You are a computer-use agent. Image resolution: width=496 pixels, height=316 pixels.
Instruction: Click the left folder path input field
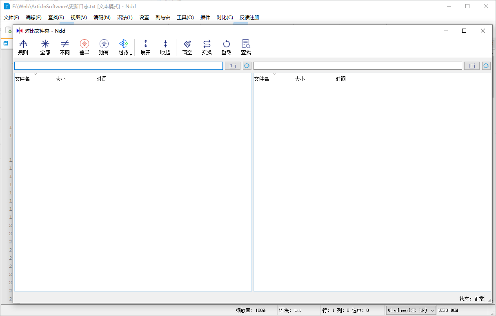pos(118,66)
